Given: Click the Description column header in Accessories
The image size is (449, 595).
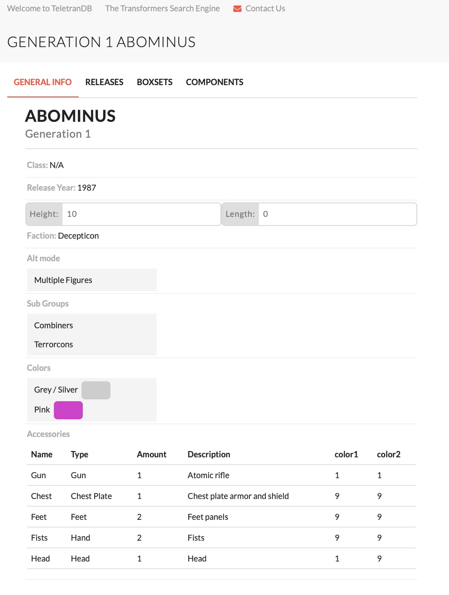Looking at the screenshot, I should (209, 454).
